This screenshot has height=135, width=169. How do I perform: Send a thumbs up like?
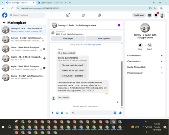120,113
